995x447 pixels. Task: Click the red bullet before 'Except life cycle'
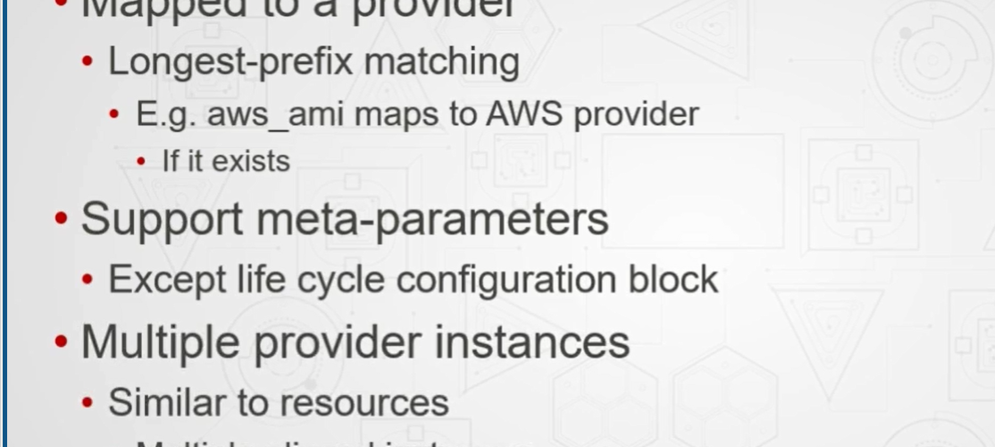click(x=88, y=279)
